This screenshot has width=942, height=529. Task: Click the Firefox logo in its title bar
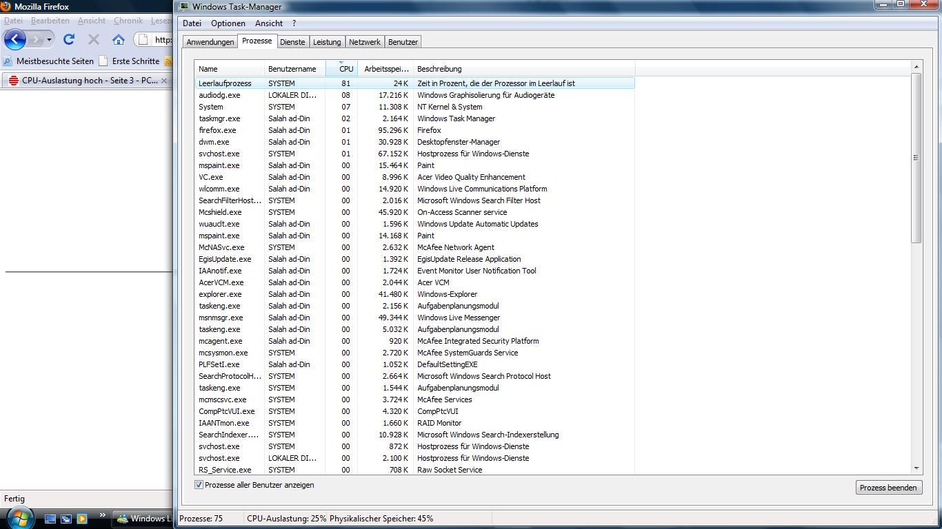point(6,6)
